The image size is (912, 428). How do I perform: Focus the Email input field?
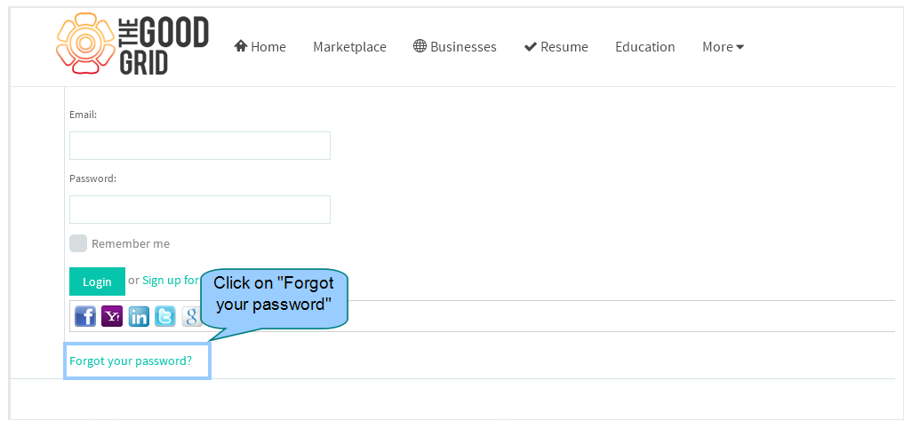coord(200,146)
